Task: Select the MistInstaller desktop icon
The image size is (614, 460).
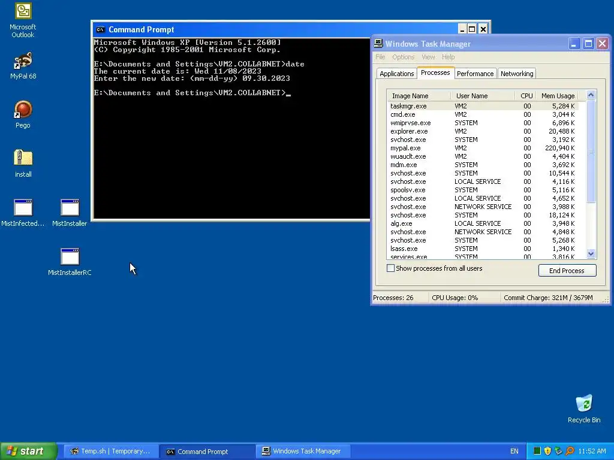Action: [x=70, y=213]
